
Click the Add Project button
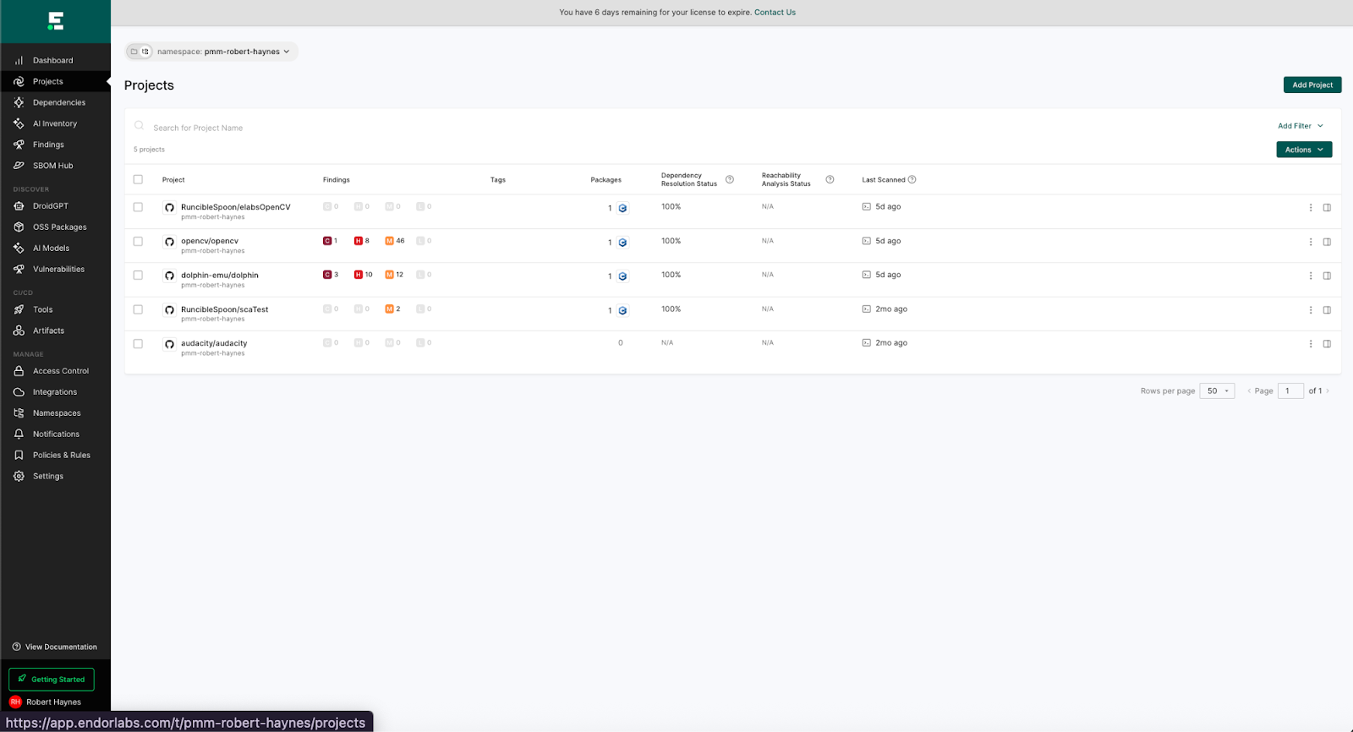[x=1312, y=85]
